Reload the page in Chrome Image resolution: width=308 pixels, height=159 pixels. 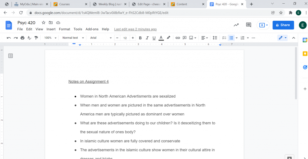click(x=21, y=13)
